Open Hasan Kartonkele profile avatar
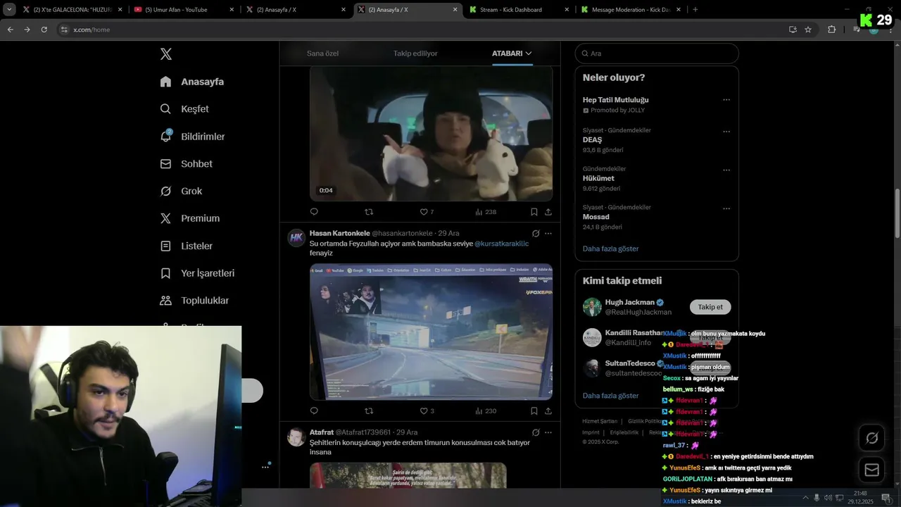This screenshot has width=901, height=507. tap(296, 237)
